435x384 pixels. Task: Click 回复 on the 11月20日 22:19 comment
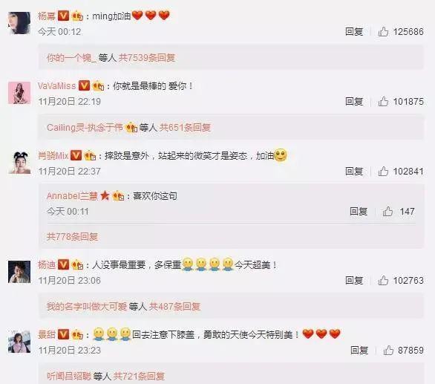tap(354, 101)
